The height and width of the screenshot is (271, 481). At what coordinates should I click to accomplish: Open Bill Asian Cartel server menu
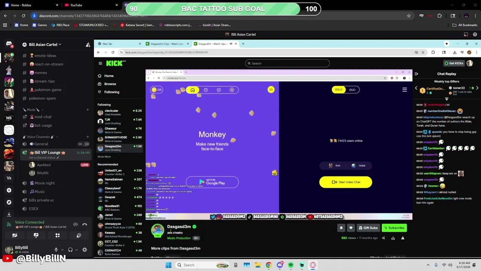tap(45, 44)
